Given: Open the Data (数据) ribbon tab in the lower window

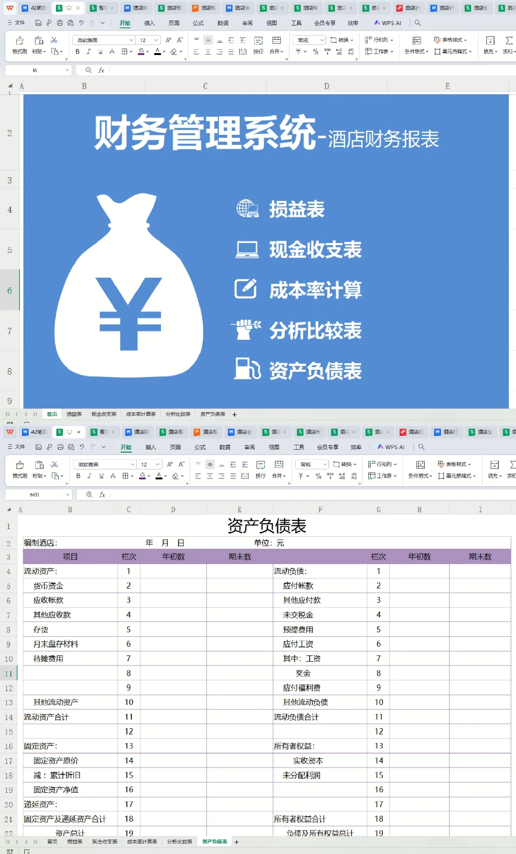Looking at the screenshot, I should (225, 447).
